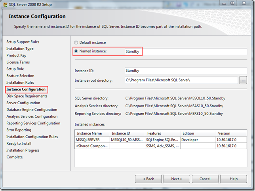Screen dimensions: 255x191
Task: Click the MSAS10_50.Standby Analysis Services path
Action: click(174, 106)
